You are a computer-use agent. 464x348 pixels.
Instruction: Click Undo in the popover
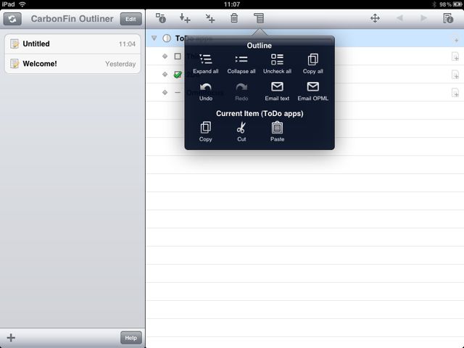[x=206, y=92]
